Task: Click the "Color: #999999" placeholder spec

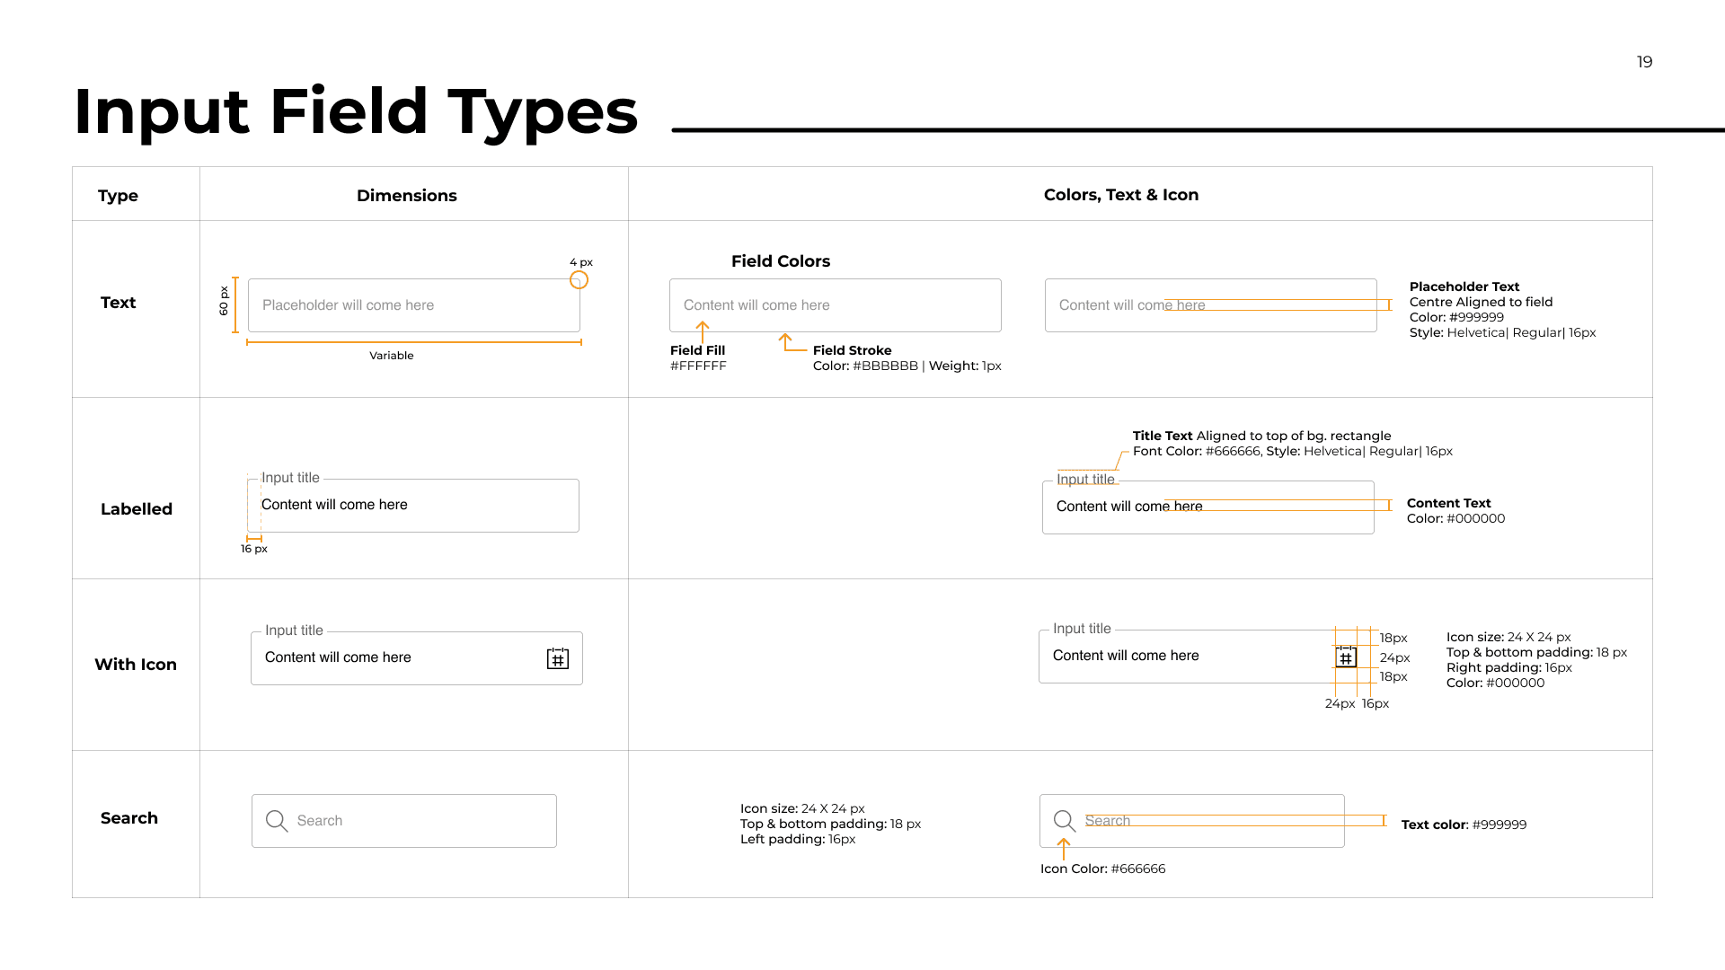Action: point(1456,317)
